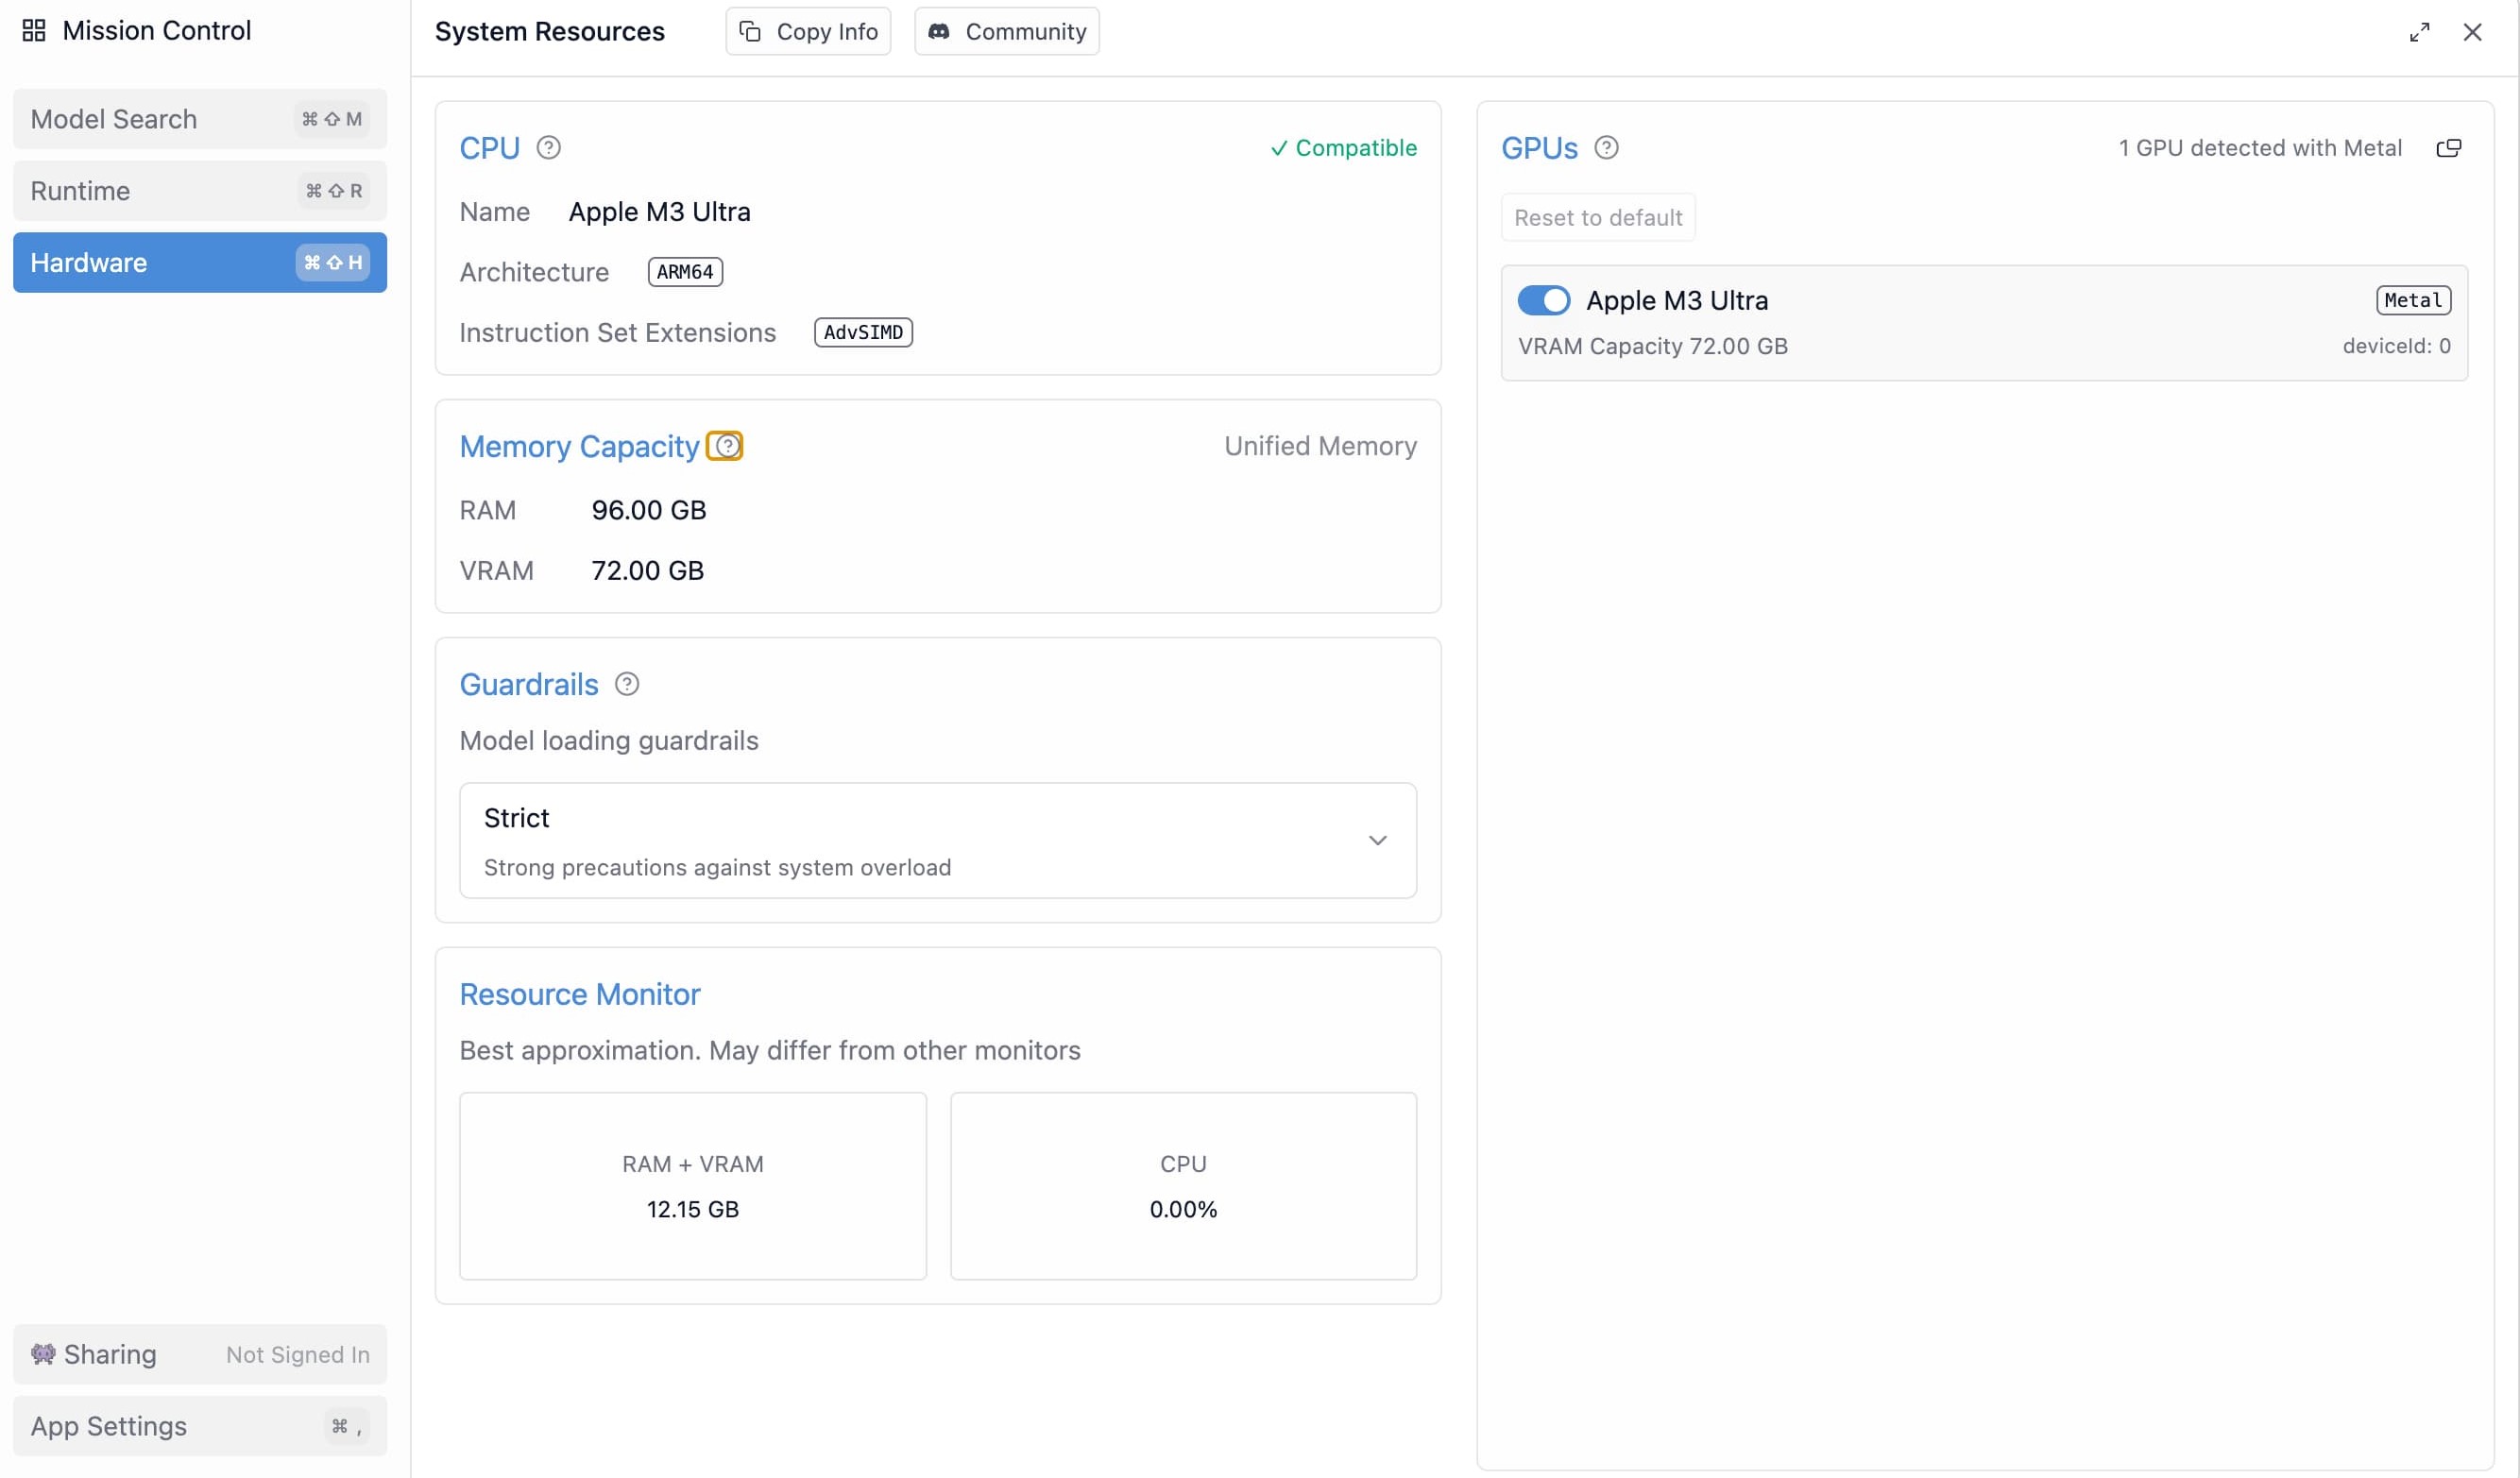This screenshot has height=1478, width=2520.
Task: Open App Settings in sidebar
Action: pyautogui.click(x=200, y=1425)
